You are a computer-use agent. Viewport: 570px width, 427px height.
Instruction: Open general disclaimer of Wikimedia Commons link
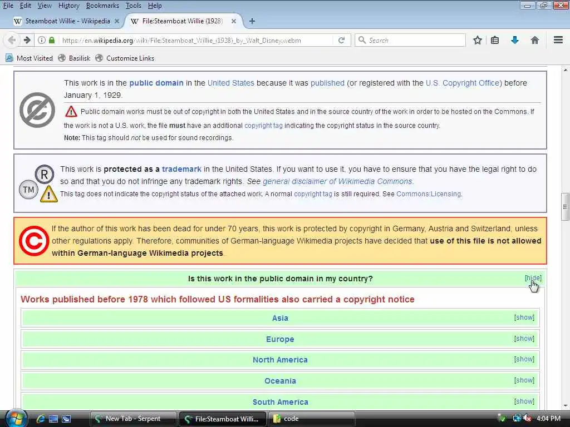[337, 181]
